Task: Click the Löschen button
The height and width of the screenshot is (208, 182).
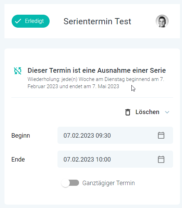Action: click(147, 112)
